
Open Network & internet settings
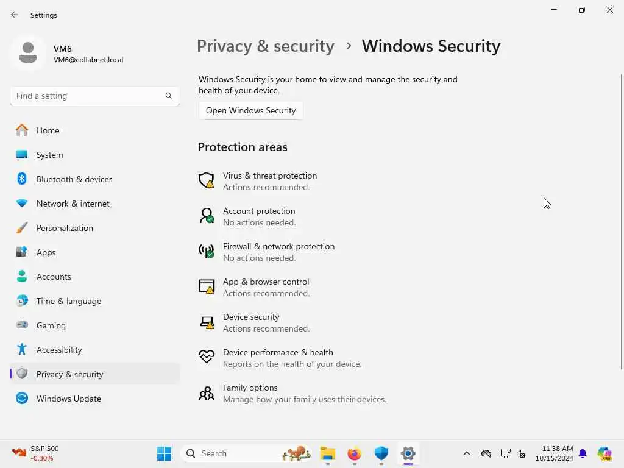coord(73,204)
